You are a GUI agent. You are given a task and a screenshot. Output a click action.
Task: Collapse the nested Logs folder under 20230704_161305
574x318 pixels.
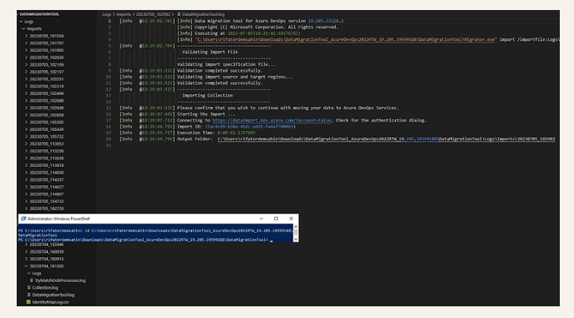coord(29,273)
